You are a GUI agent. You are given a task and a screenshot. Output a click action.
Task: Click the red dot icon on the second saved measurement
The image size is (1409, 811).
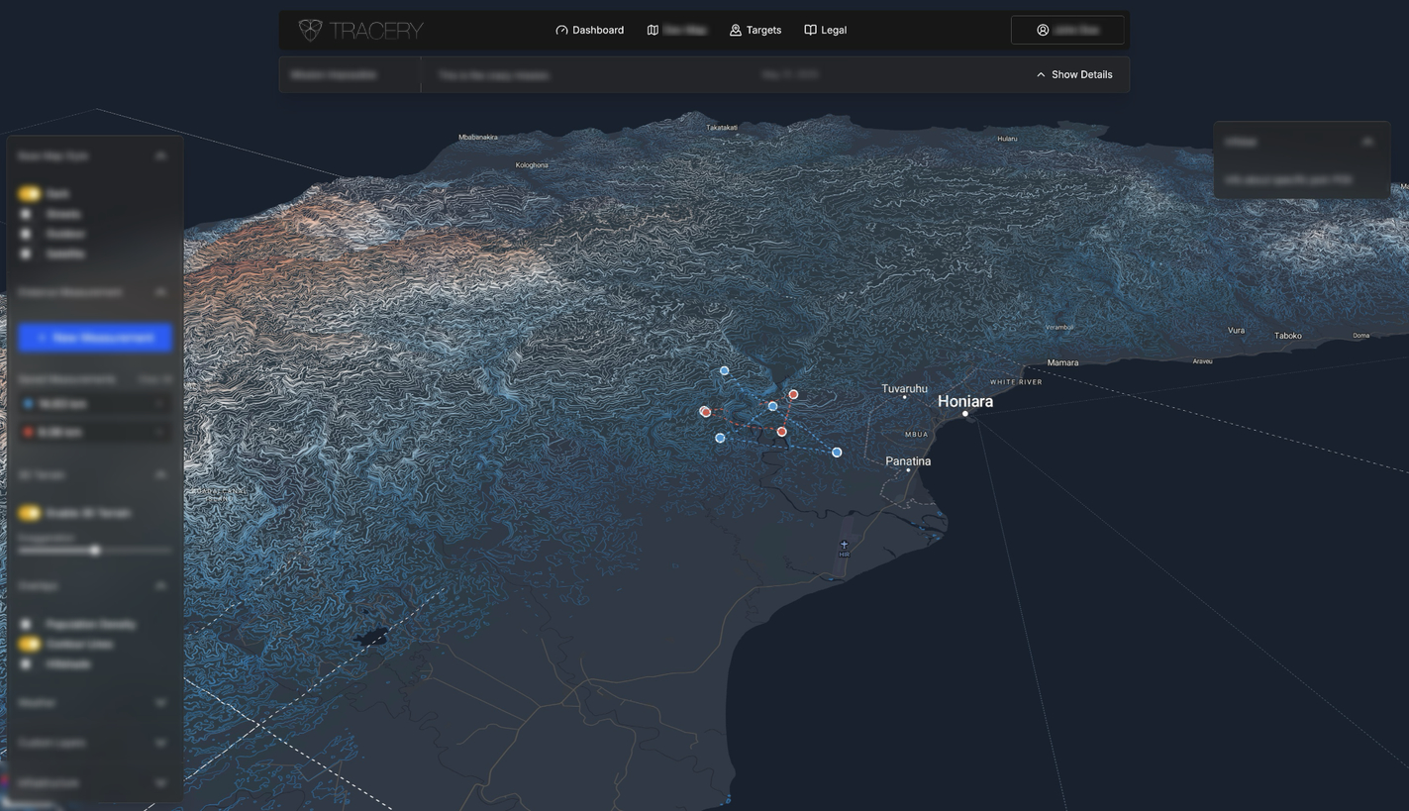28,432
